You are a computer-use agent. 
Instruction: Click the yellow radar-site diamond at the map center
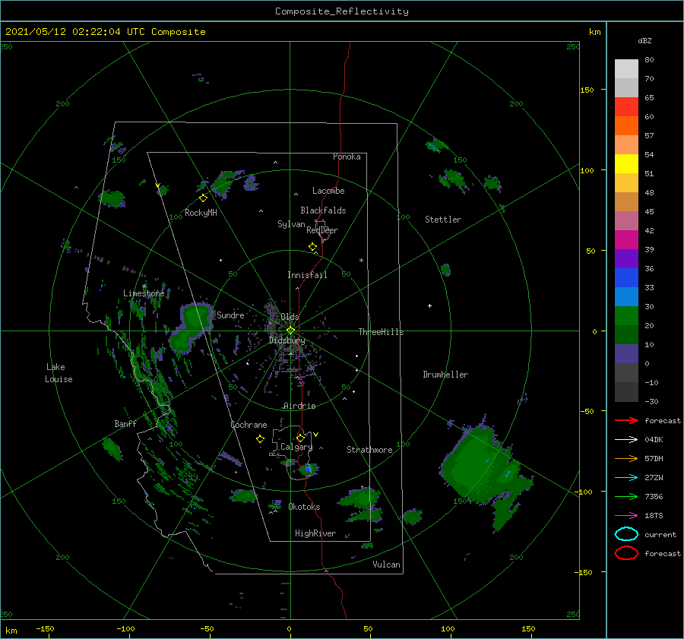(290, 331)
